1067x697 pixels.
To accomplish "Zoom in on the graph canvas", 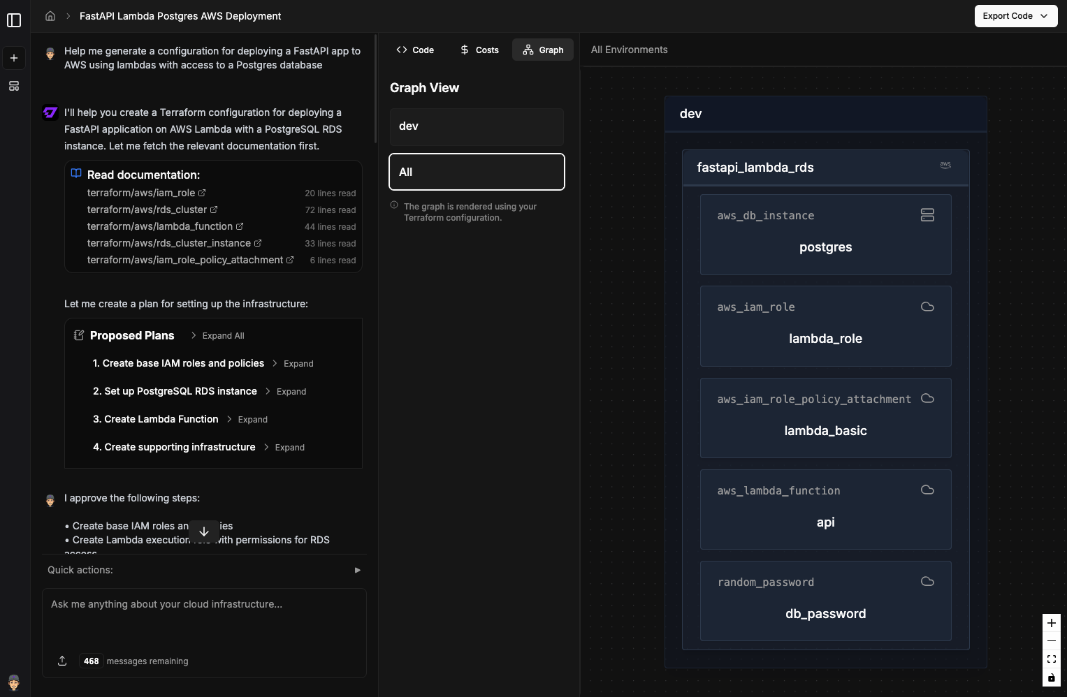I will click(1052, 623).
